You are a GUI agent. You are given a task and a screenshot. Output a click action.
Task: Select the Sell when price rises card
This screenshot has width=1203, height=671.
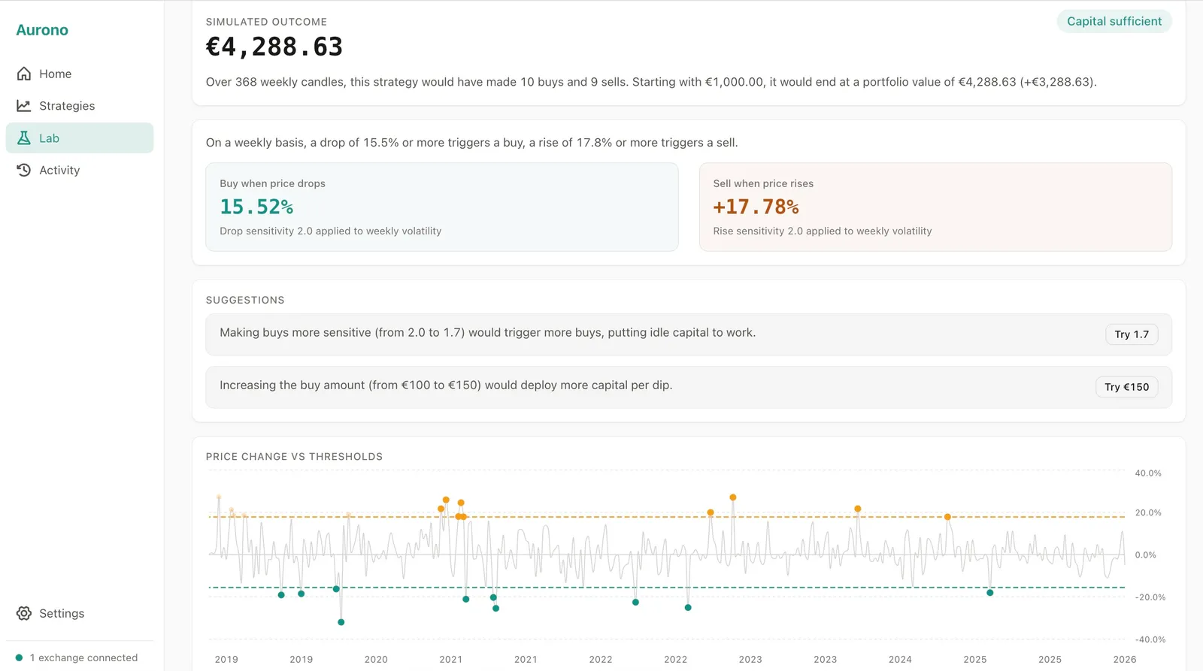click(935, 207)
